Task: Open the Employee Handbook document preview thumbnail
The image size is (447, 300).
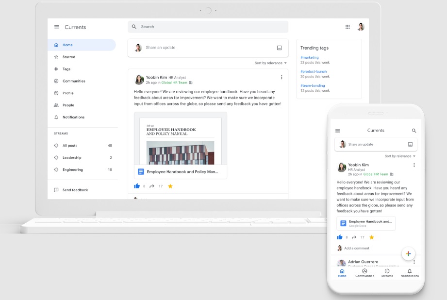Action: pos(181,139)
